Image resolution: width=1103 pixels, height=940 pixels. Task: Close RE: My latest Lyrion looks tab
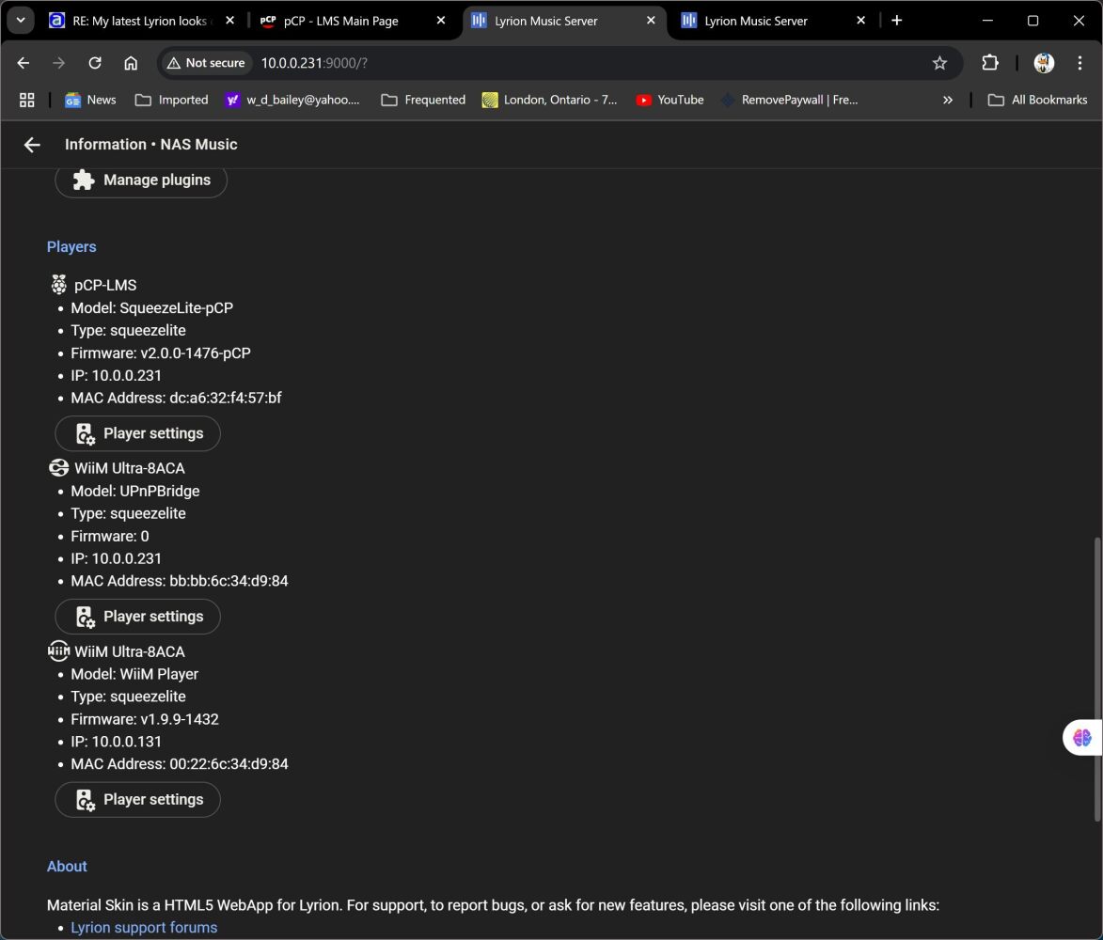230,21
